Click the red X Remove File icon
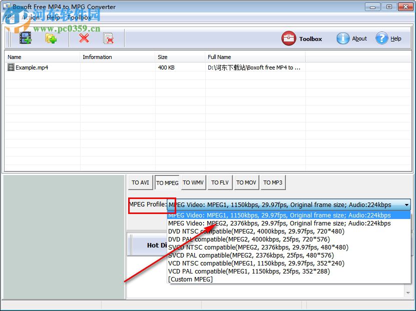The image size is (416, 311). (x=84, y=37)
